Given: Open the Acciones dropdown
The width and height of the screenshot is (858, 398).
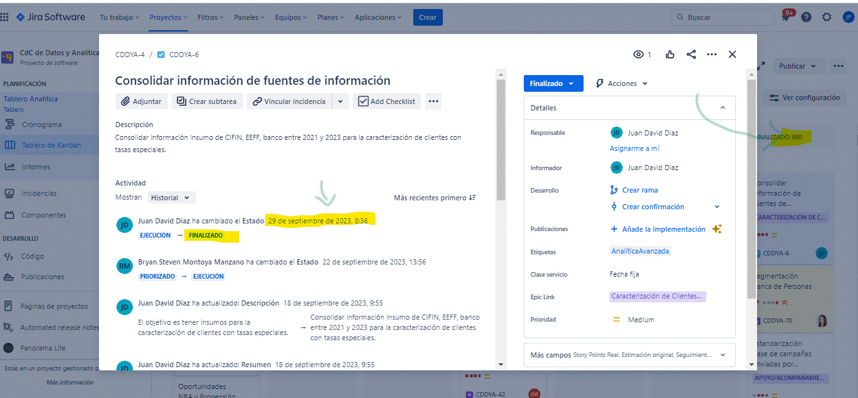Looking at the screenshot, I should tap(621, 83).
